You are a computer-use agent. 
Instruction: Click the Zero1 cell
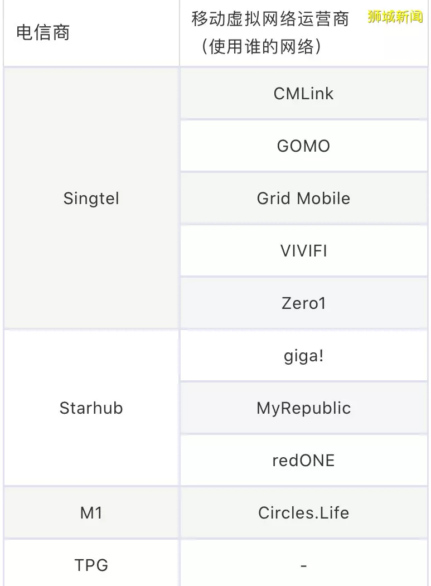pos(303,303)
